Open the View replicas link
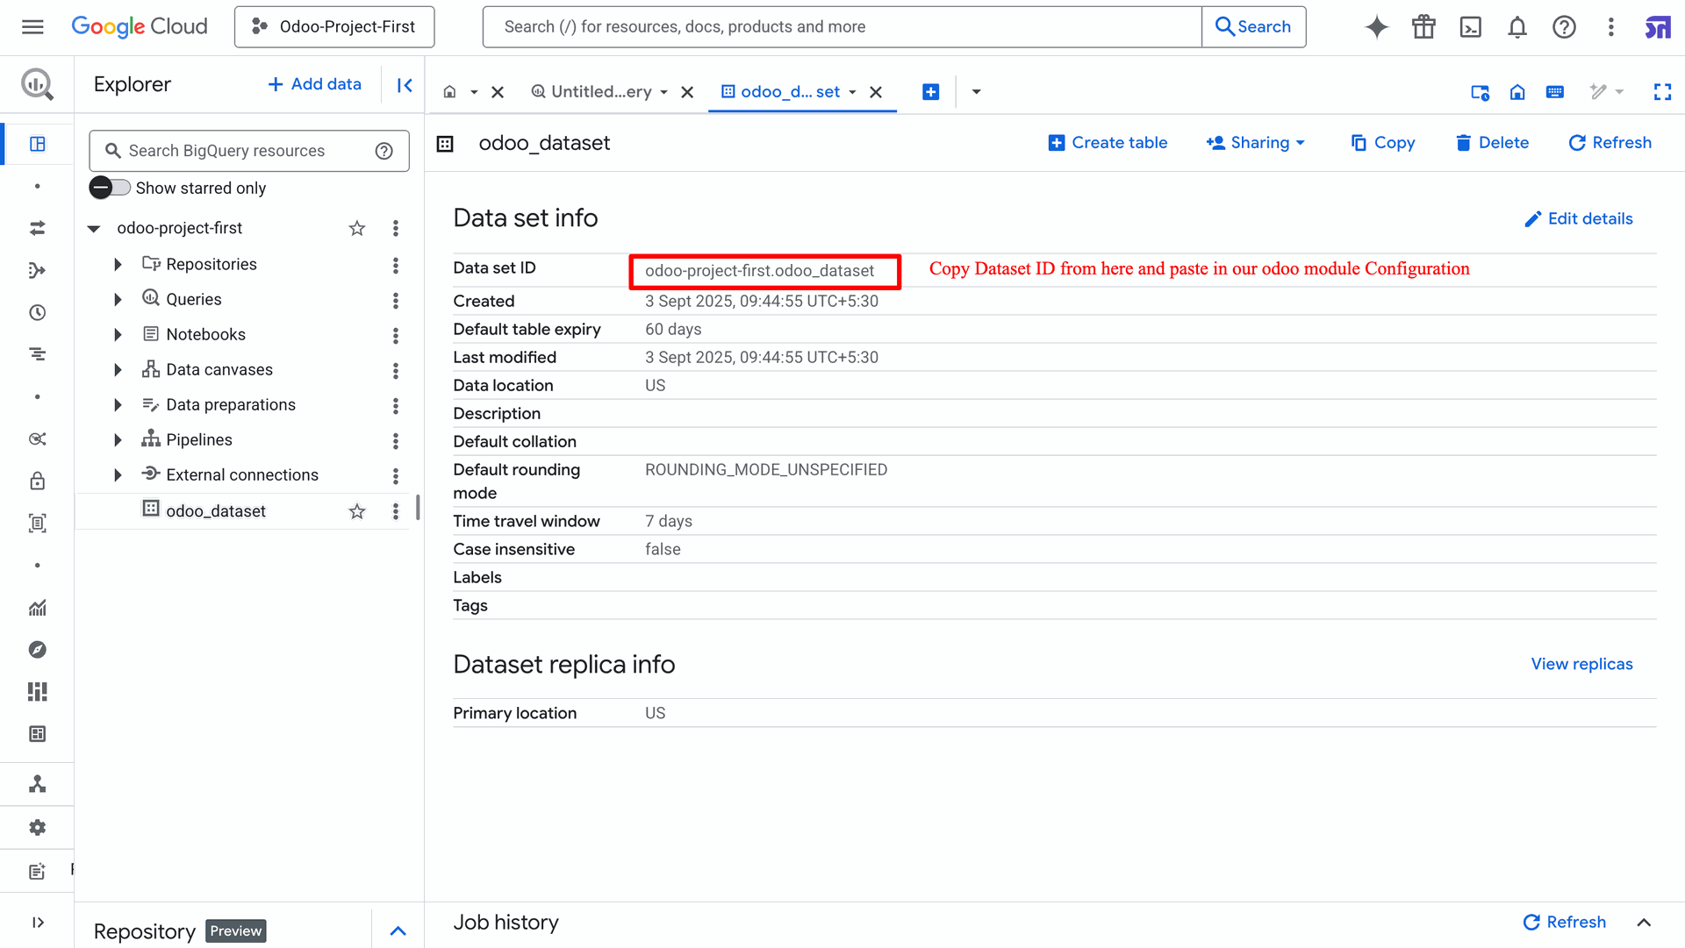1685x948 pixels. (x=1581, y=664)
